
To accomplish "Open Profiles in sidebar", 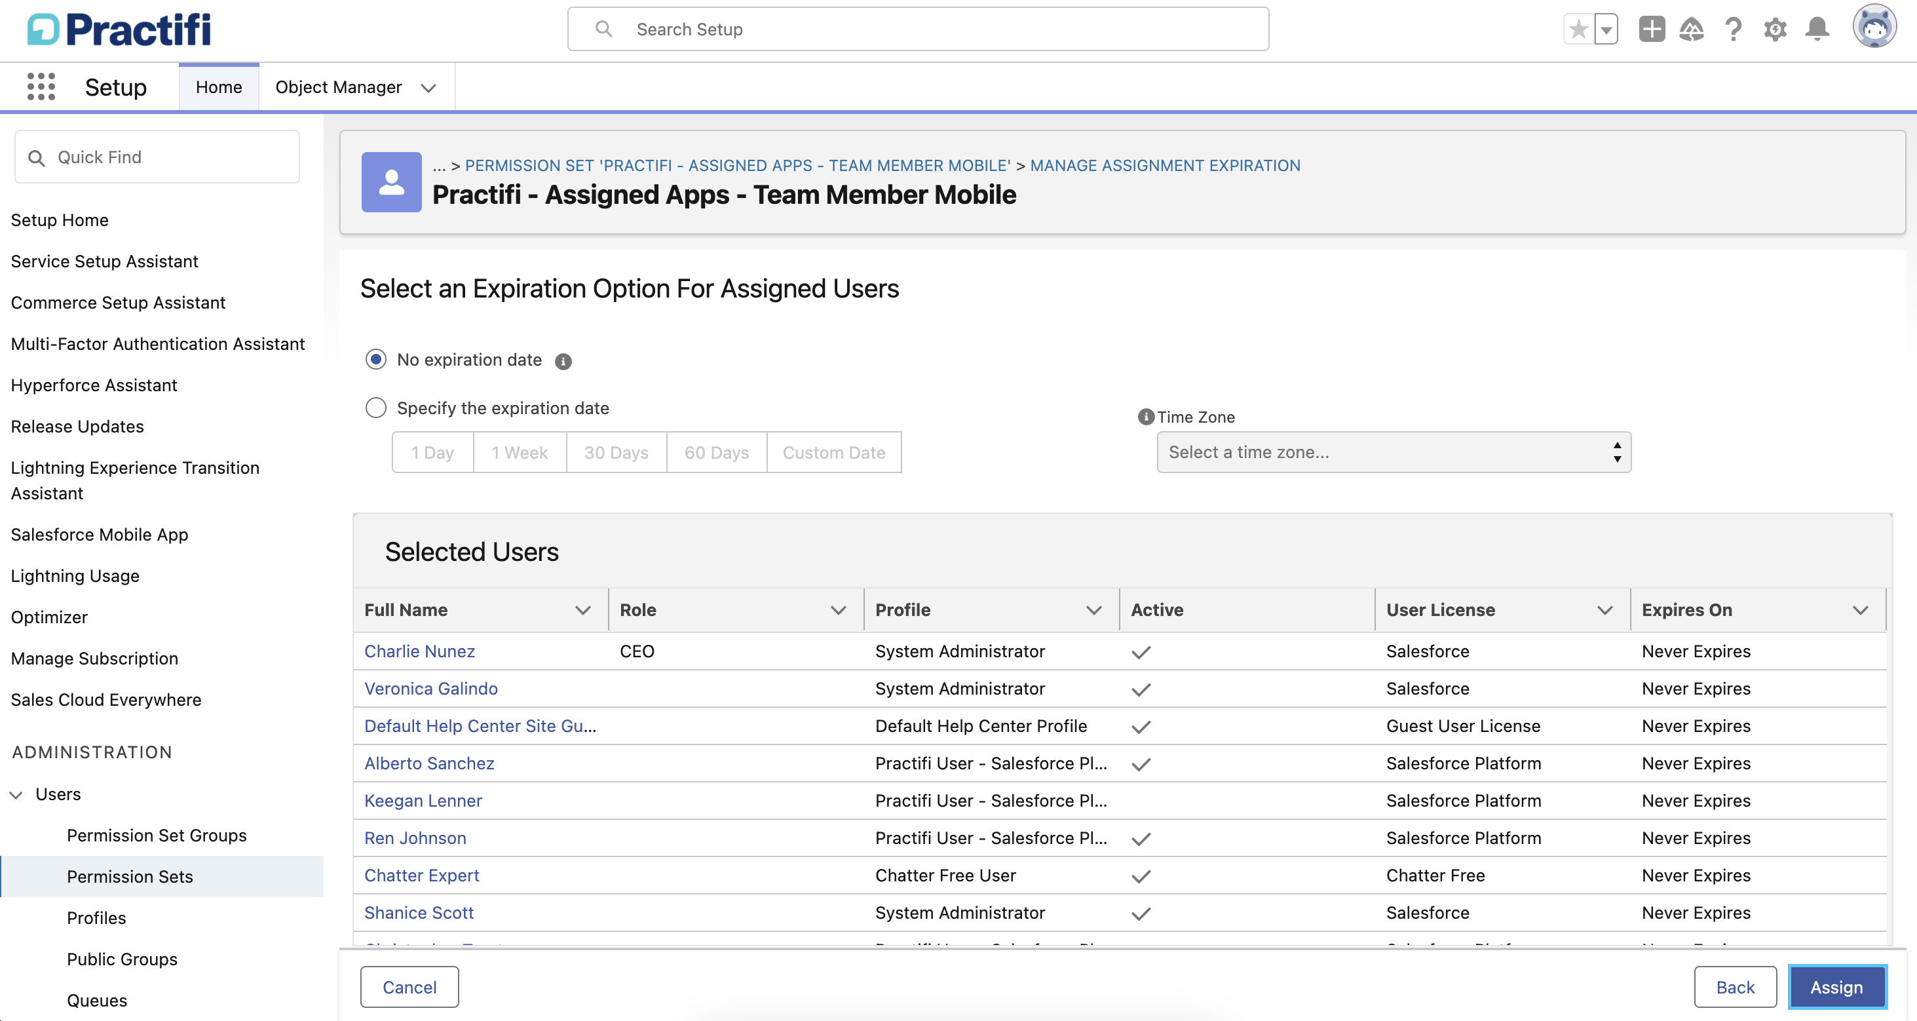I will pos(97,917).
